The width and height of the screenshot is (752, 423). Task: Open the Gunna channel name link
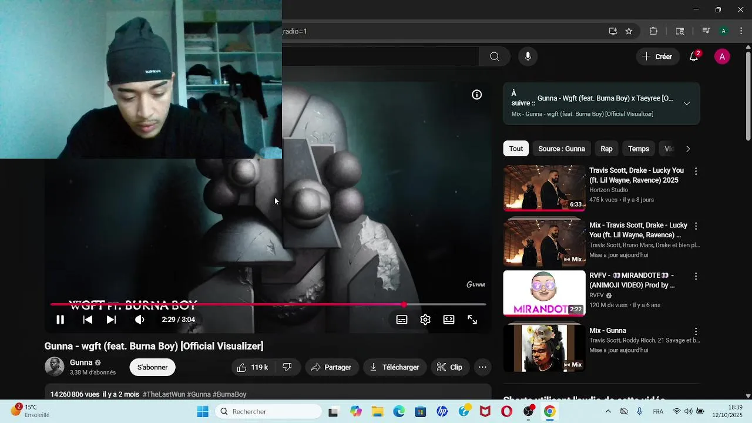click(x=81, y=362)
